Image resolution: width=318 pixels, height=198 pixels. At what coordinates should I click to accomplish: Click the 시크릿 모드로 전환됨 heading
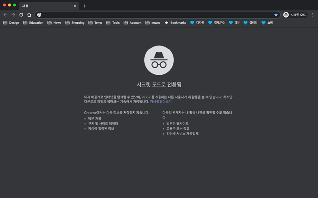tap(159, 85)
